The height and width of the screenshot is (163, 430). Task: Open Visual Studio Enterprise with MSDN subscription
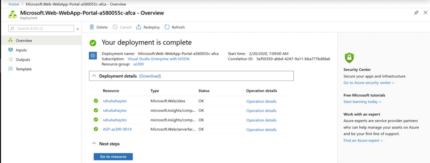point(158,59)
